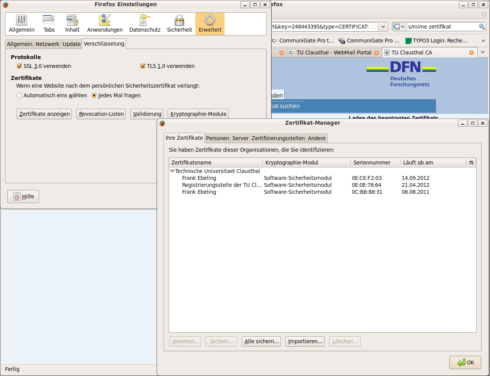Open the Allgemein settings panel icon

coord(22,20)
